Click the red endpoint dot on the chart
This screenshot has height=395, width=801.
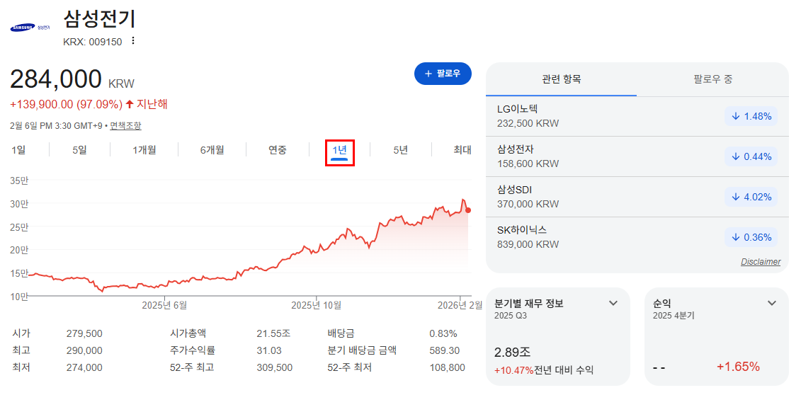point(468,210)
